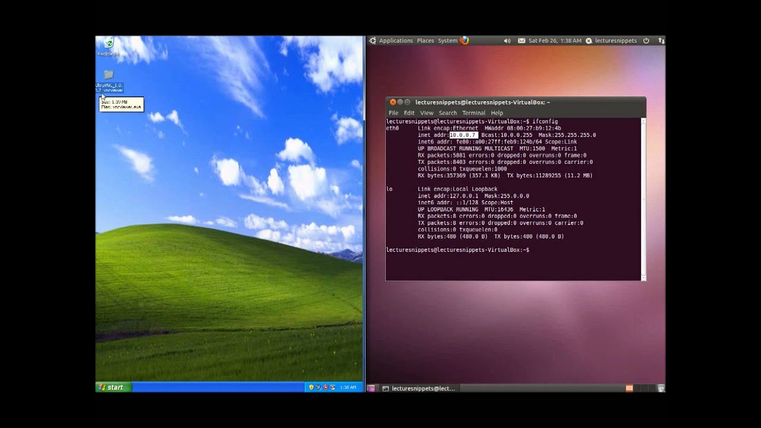This screenshot has width=761, height=428.
Task: Open the terminal View menu
Action: pos(427,113)
